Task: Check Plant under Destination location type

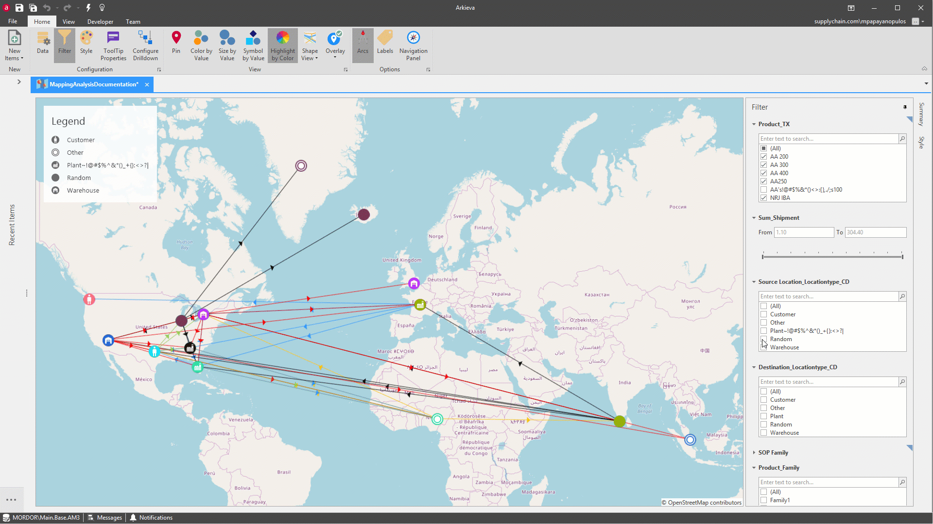Action: [764, 416]
